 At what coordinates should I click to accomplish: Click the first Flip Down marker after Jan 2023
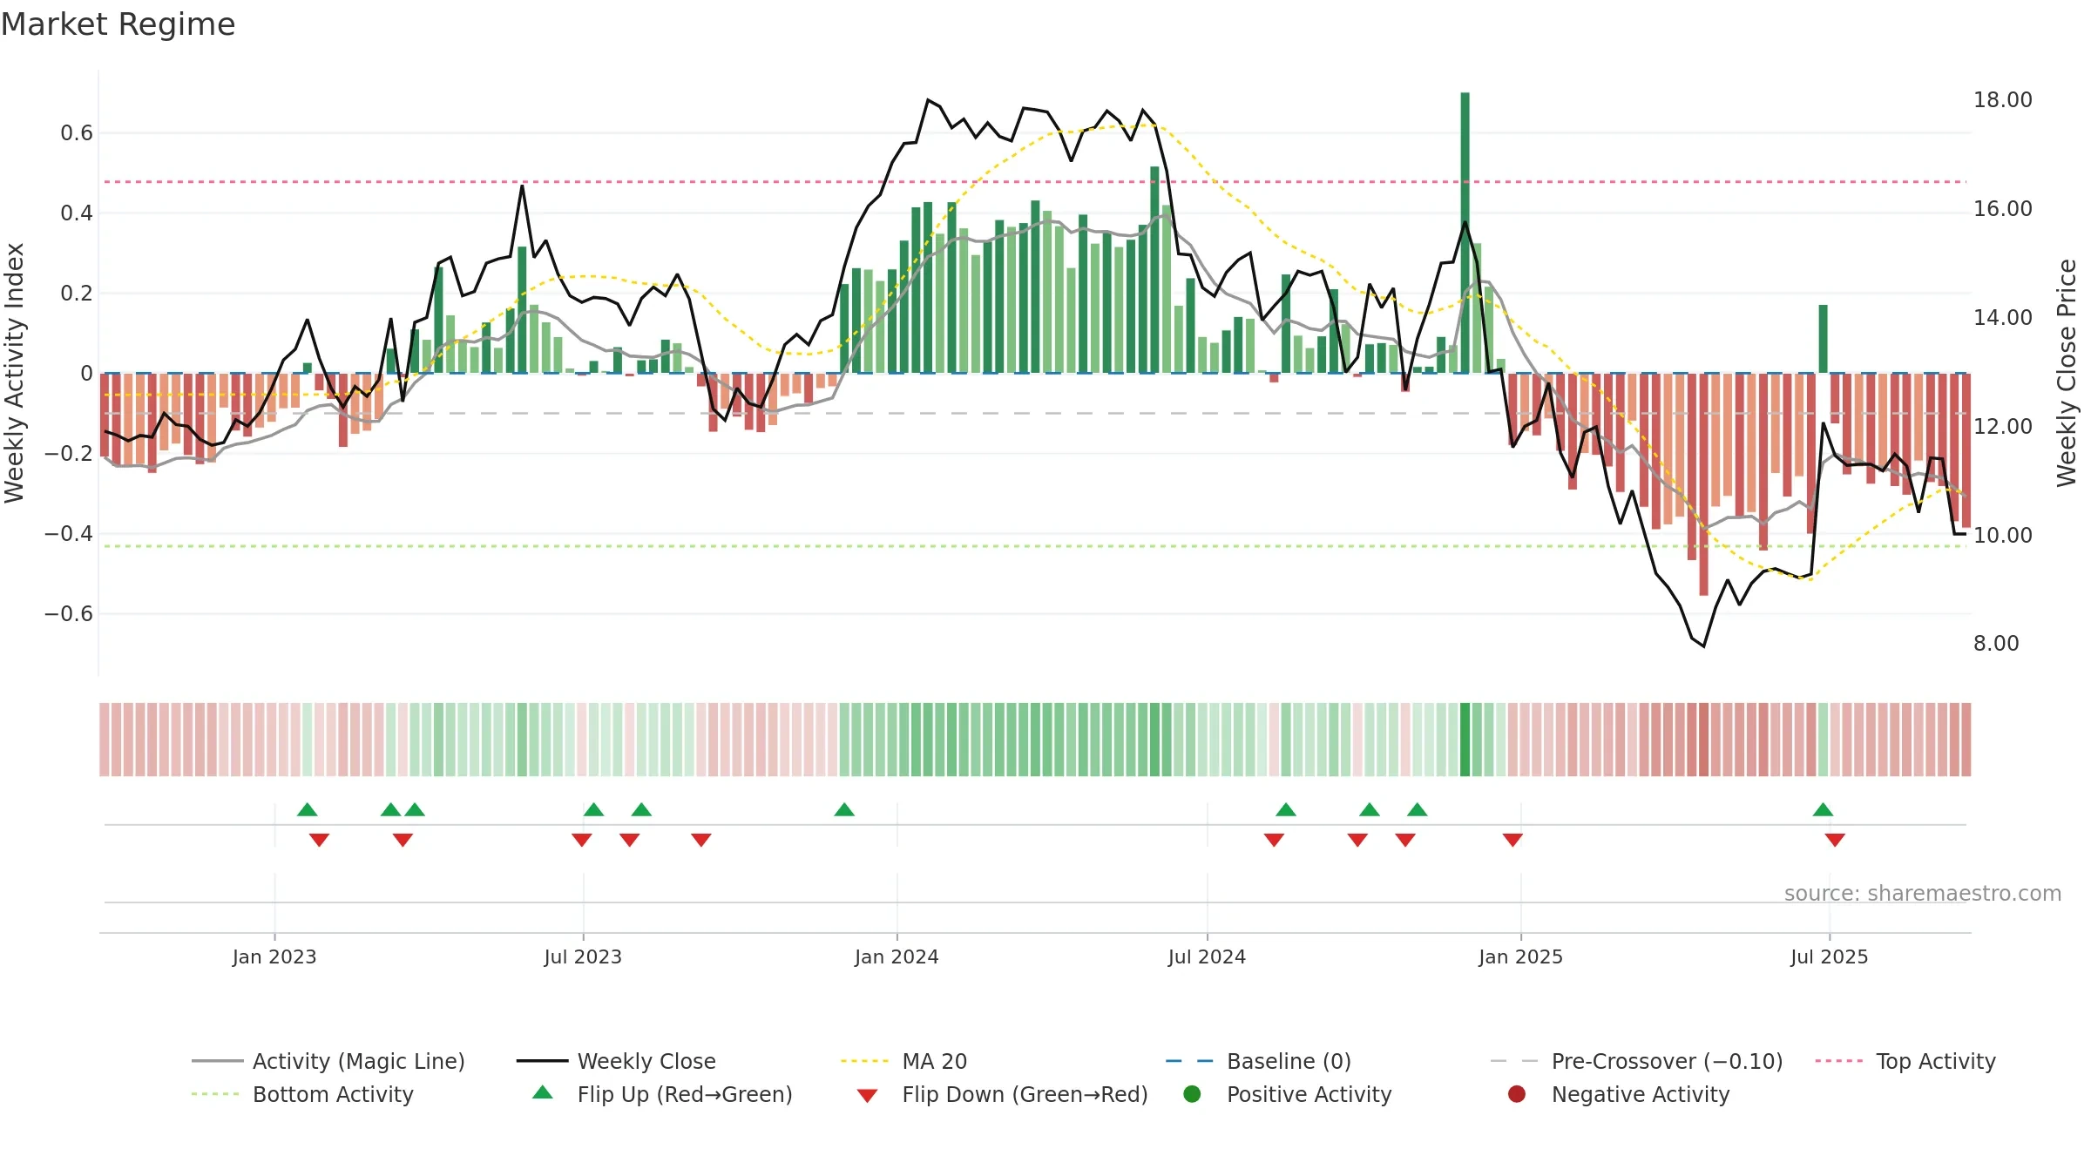tap(319, 840)
